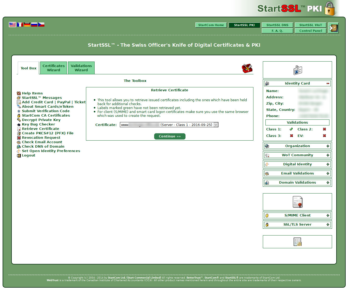Image resolution: width=348 pixels, height=290 pixels.
Task: Open the Control Panel
Action: (x=311, y=31)
